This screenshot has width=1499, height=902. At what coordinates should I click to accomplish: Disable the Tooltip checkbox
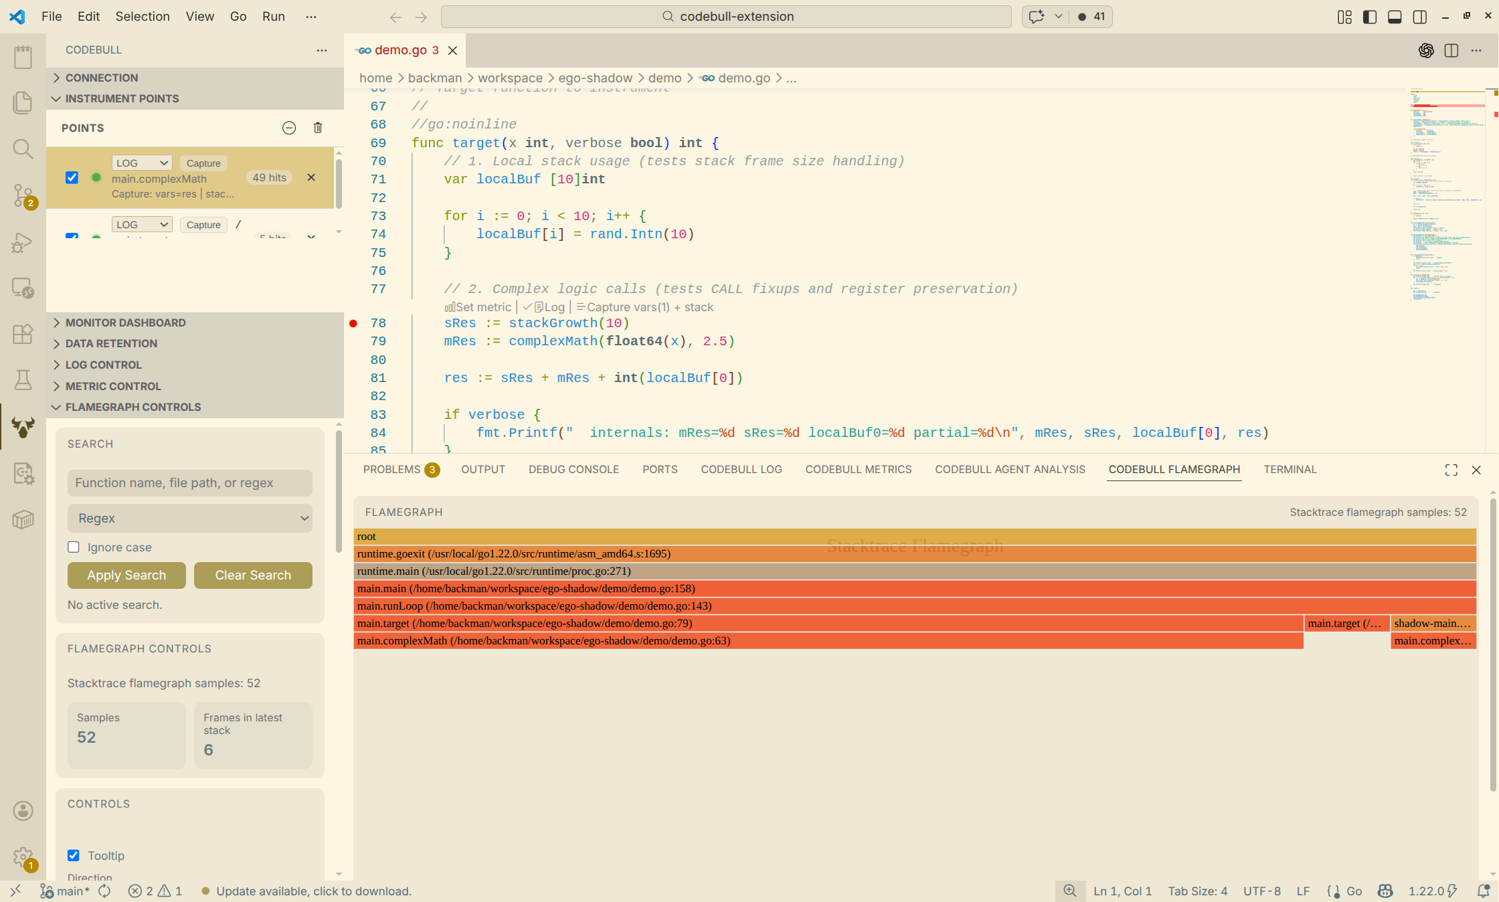[x=74, y=855]
